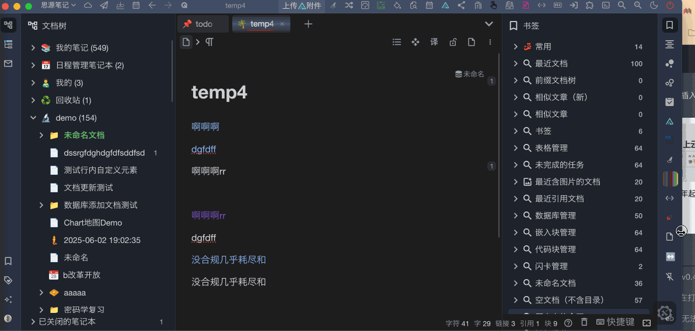The image size is (695, 331).
Task: Open the Chart地图Demo document in the tree
Action: click(x=93, y=223)
